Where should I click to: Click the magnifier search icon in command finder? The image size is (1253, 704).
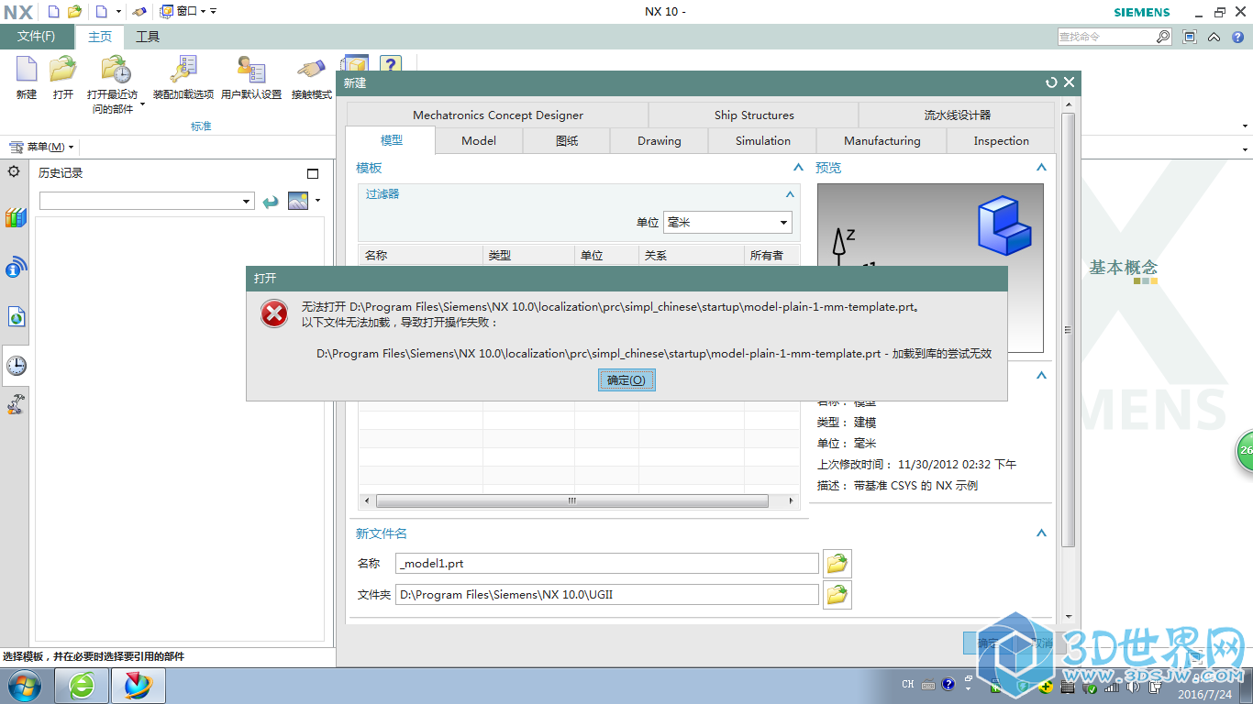point(1163,37)
